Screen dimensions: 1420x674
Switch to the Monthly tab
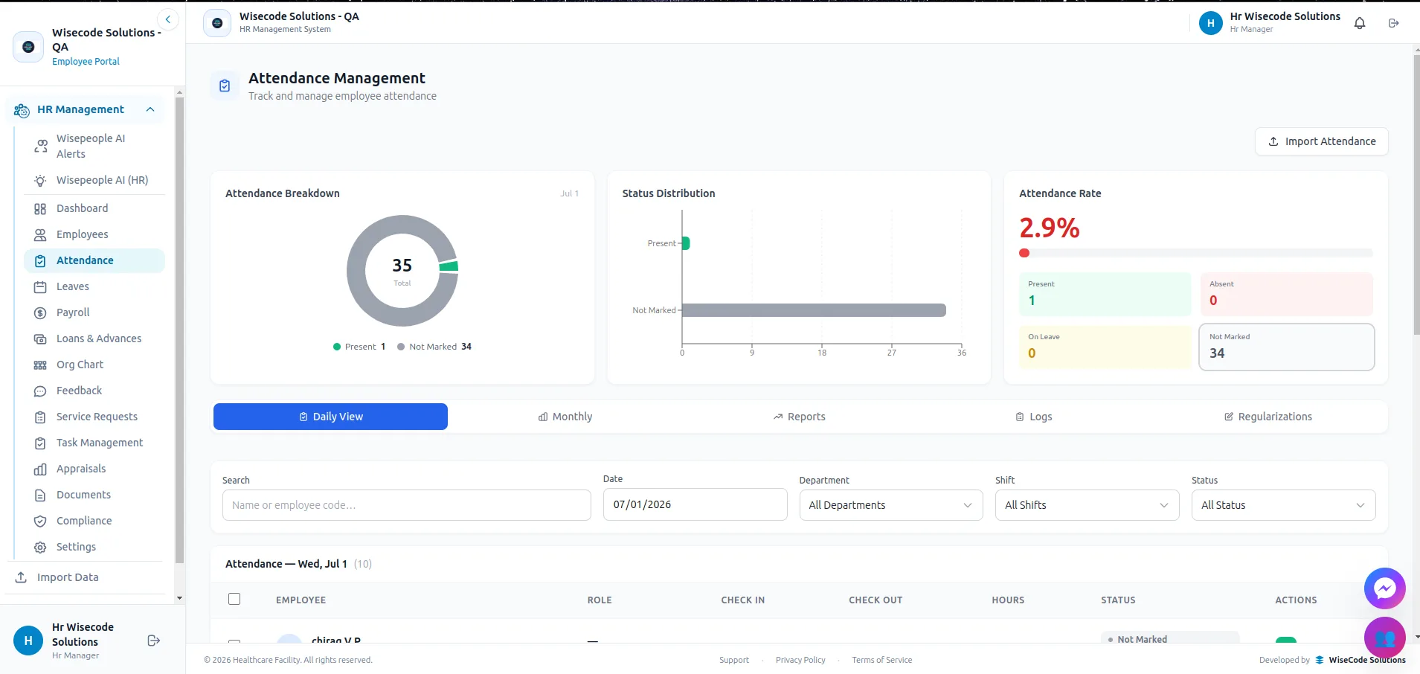[x=565, y=417]
